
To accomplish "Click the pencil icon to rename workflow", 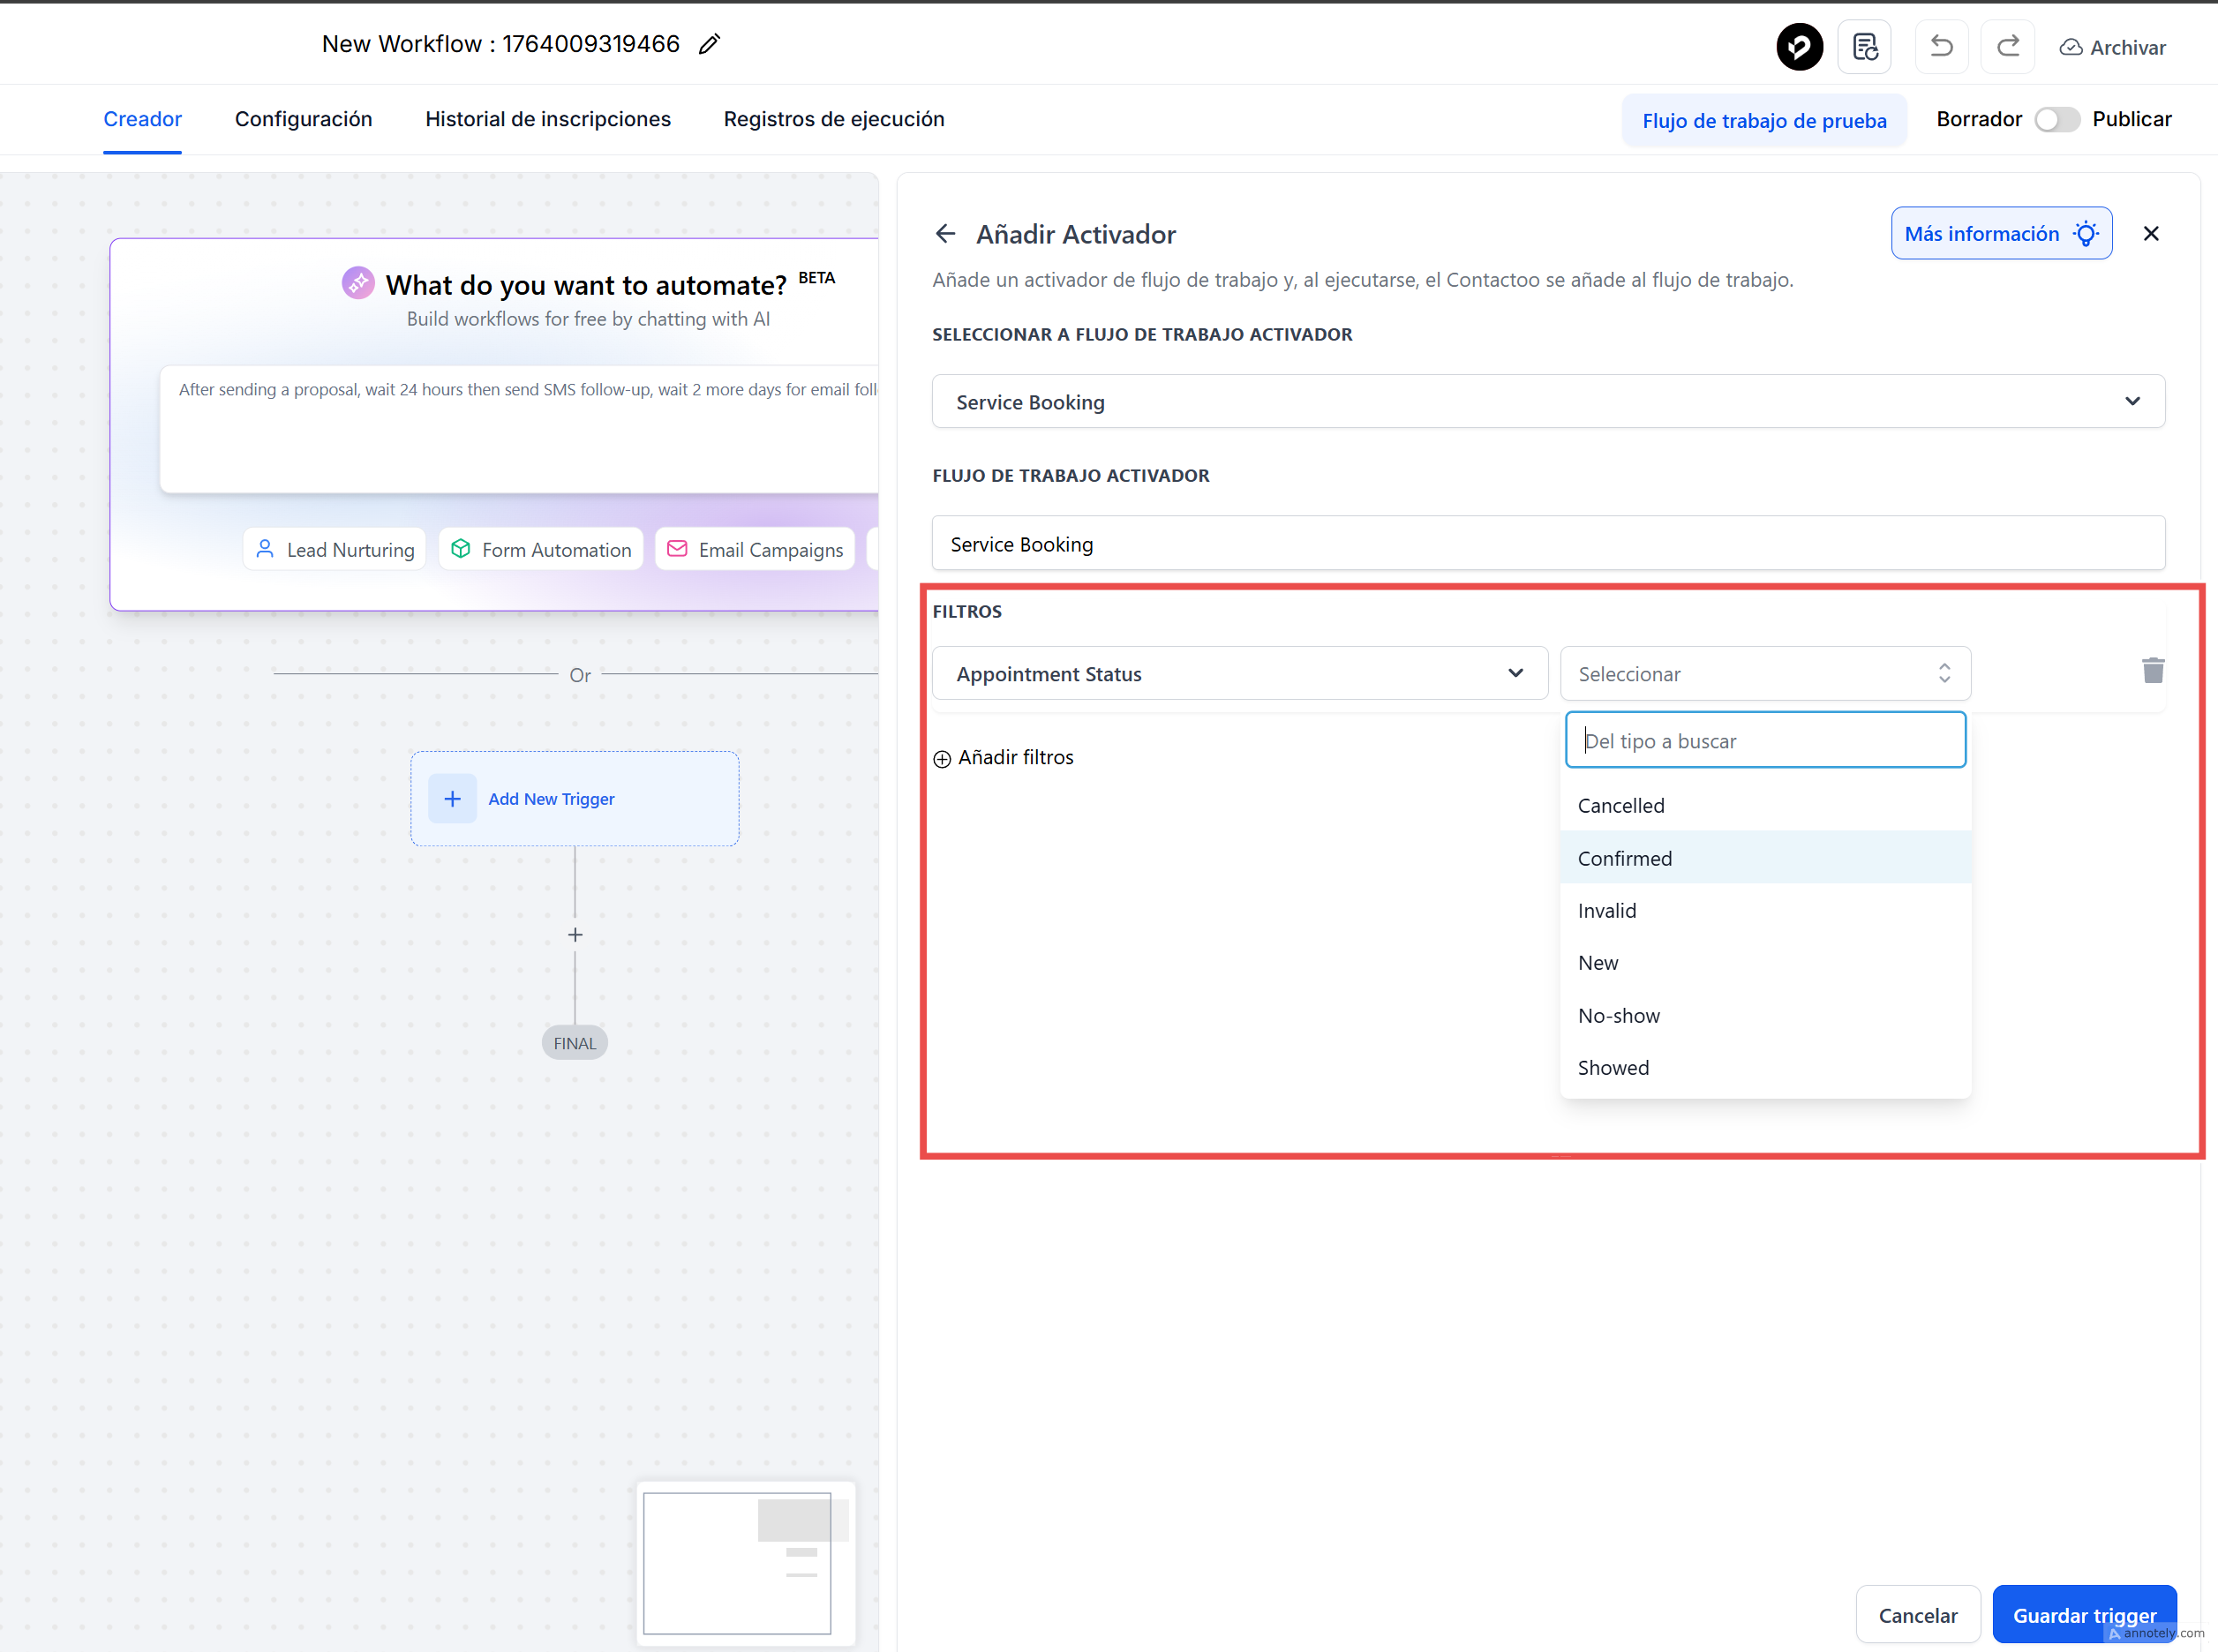I will pyautogui.click(x=709, y=45).
